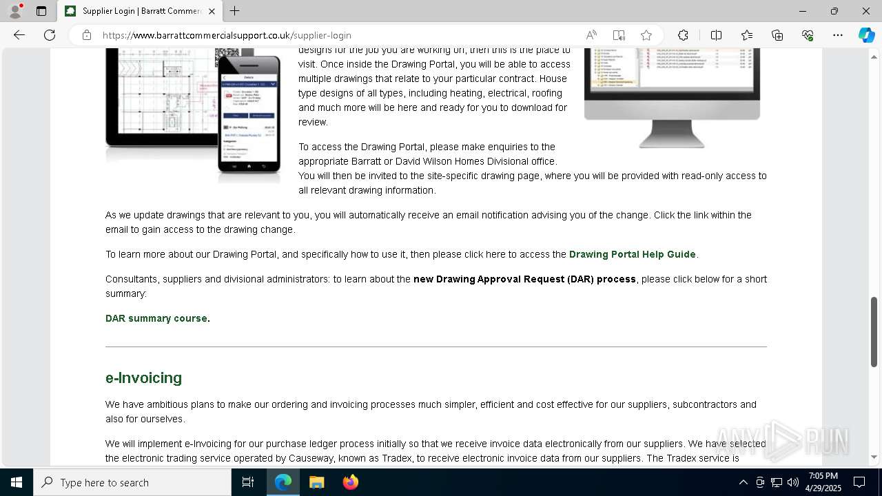Open network tray icon
The width and height of the screenshot is (882, 496).
pos(777,482)
